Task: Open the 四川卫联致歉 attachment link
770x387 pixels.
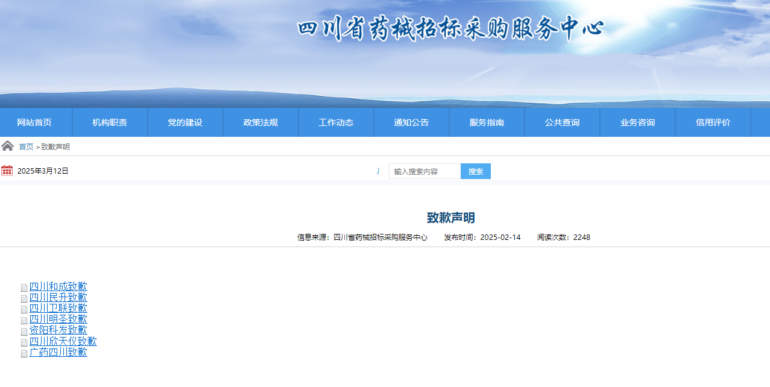Action: point(58,308)
